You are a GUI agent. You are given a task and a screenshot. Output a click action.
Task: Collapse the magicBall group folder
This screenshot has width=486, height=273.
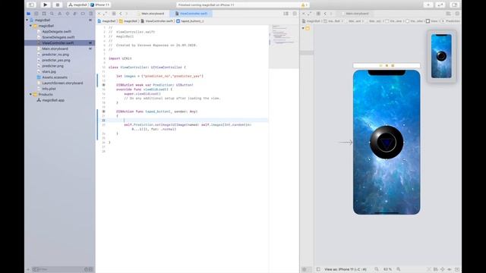pos(30,26)
